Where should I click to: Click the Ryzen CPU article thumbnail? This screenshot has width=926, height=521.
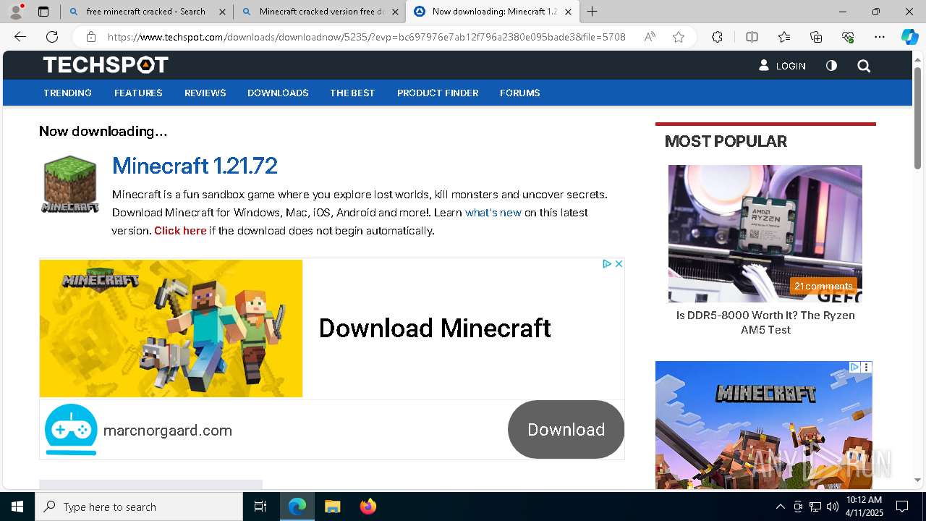[765, 233]
